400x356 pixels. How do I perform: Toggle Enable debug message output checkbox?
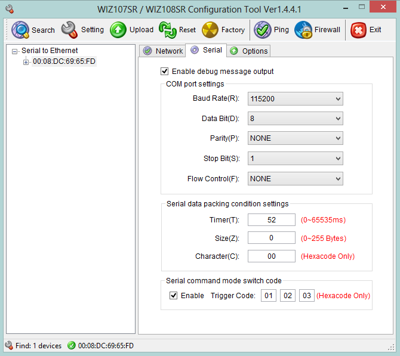pyautogui.click(x=165, y=72)
